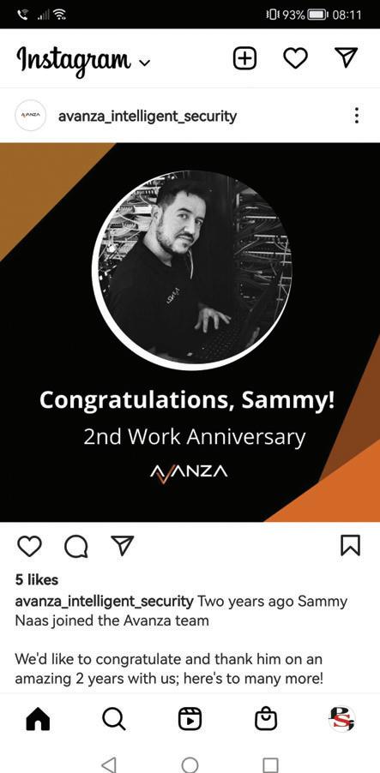
Task: Open your profile from bottom avatar
Action: [x=342, y=719]
